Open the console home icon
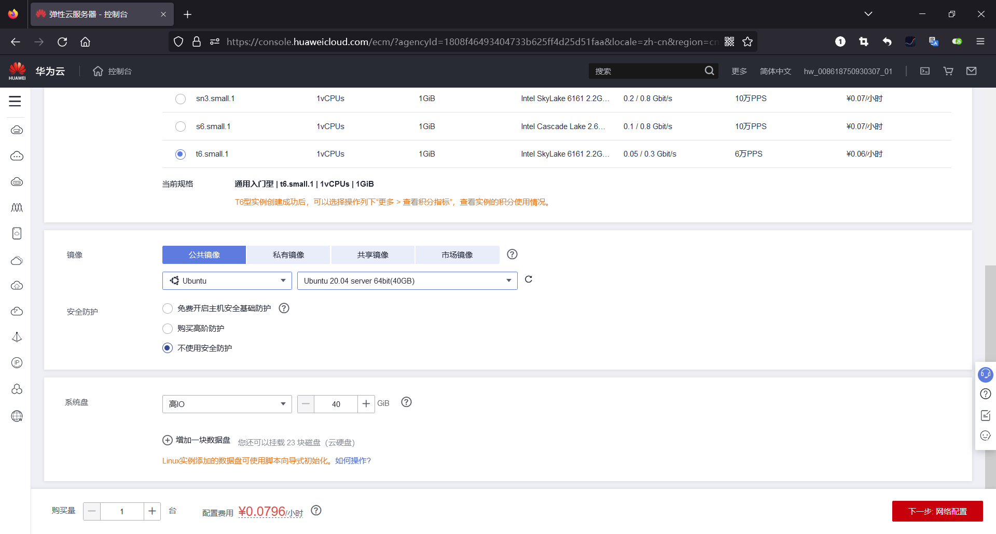 [x=98, y=71]
